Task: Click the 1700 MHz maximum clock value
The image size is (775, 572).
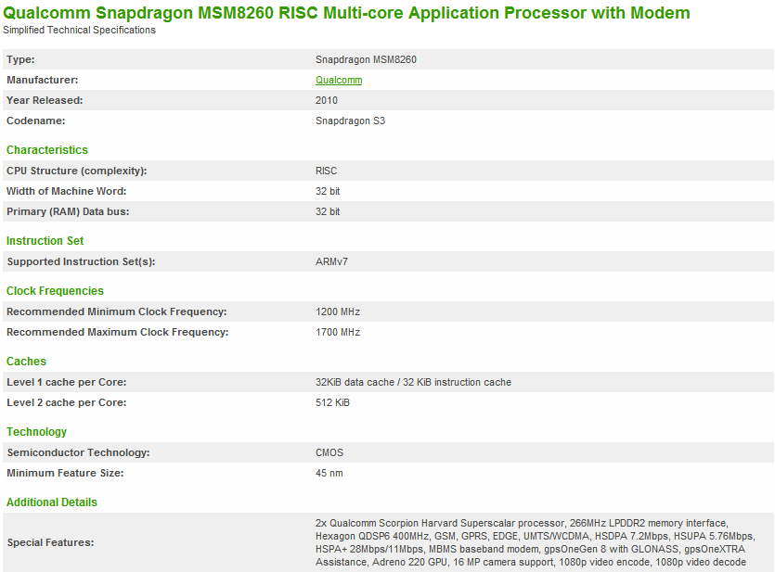Action: click(338, 332)
